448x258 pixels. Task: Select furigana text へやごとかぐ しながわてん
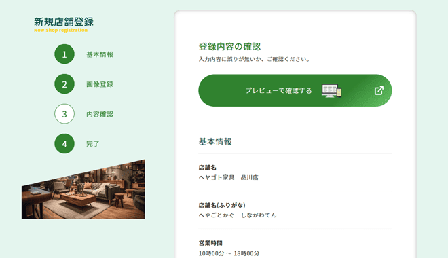pyautogui.click(x=238, y=215)
